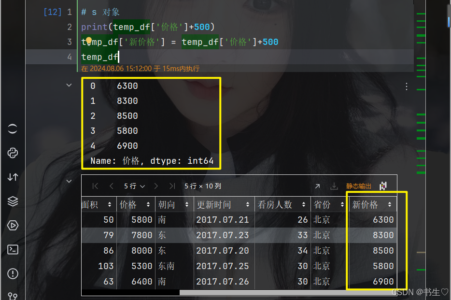
Task: Open the Problems warning icon
Action: pos(13,273)
